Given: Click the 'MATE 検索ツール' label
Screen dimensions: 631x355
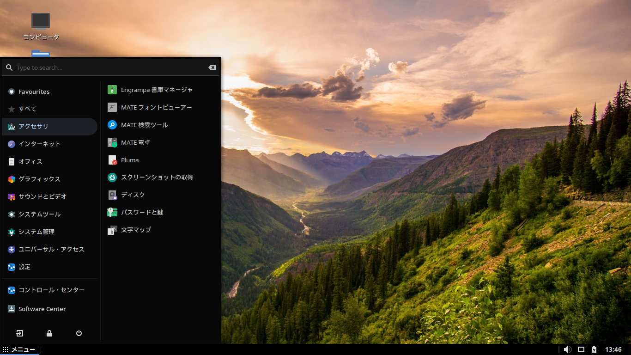Looking at the screenshot, I should [145, 125].
